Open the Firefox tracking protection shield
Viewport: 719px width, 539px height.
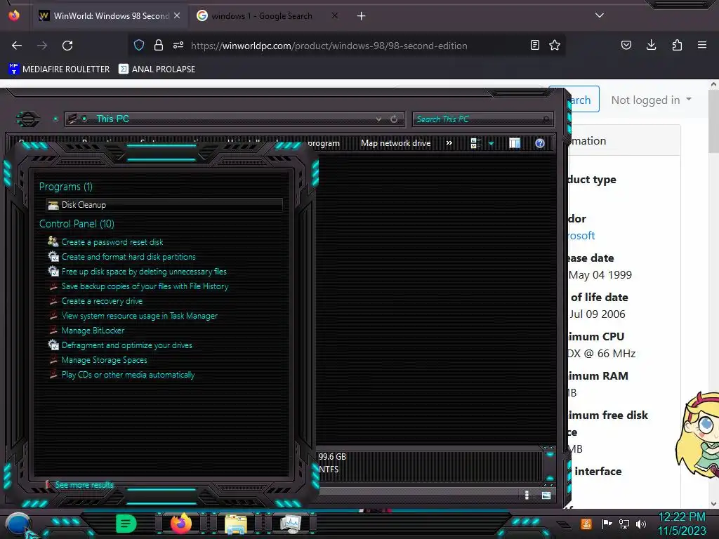tap(139, 45)
